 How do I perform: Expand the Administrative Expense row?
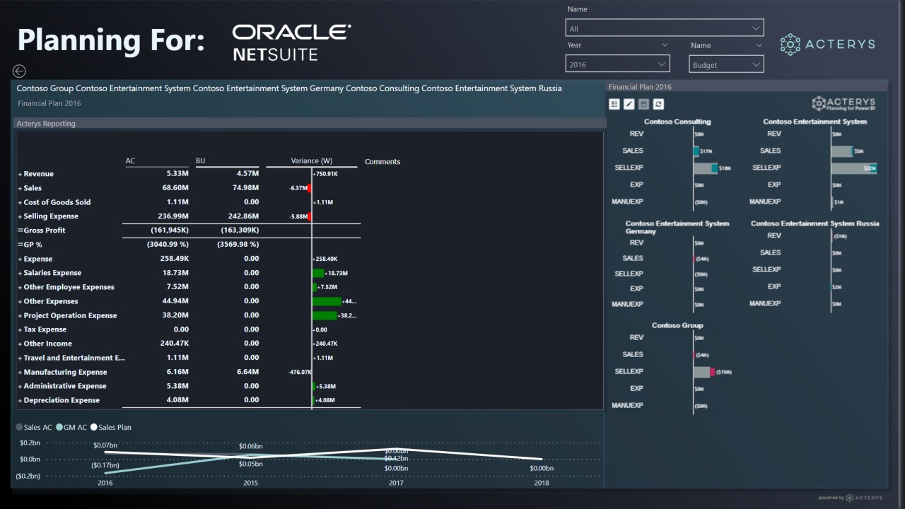coord(20,386)
